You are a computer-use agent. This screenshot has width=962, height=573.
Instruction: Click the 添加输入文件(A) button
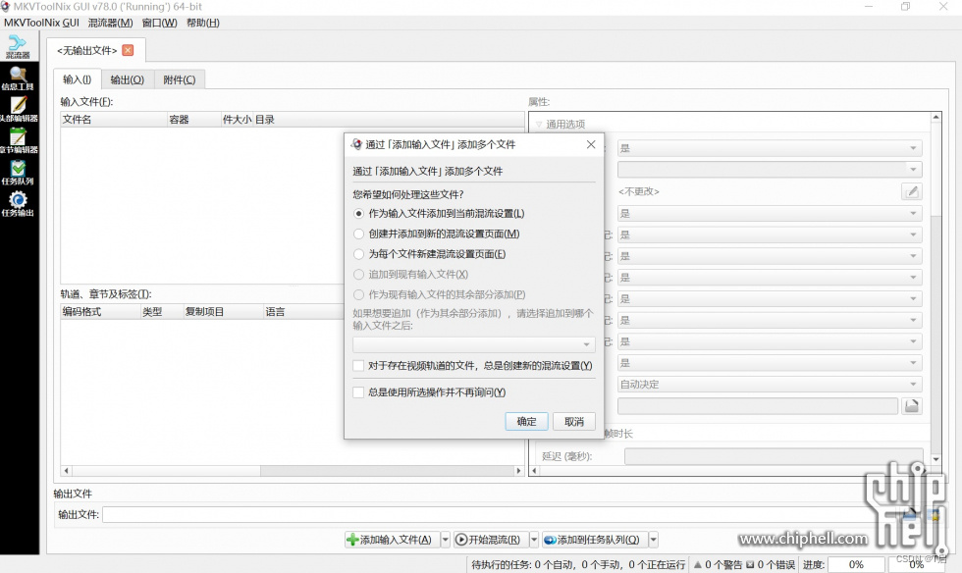392,540
